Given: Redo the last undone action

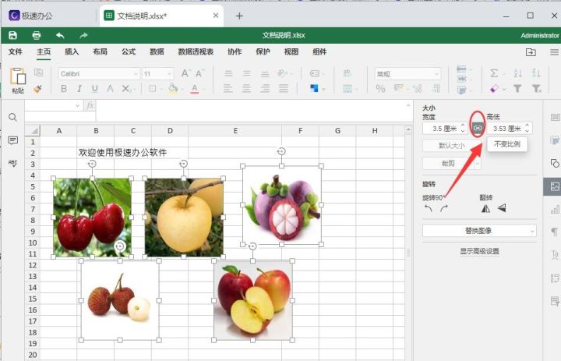Looking at the screenshot, I should [x=83, y=35].
